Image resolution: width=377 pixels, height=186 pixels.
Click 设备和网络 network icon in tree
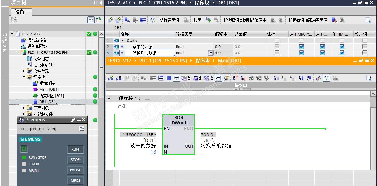23,47
